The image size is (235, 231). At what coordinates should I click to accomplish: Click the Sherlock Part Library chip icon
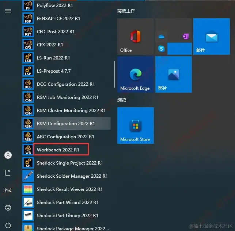tap(28, 215)
